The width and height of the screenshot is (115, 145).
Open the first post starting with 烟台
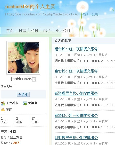tap(76, 49)
